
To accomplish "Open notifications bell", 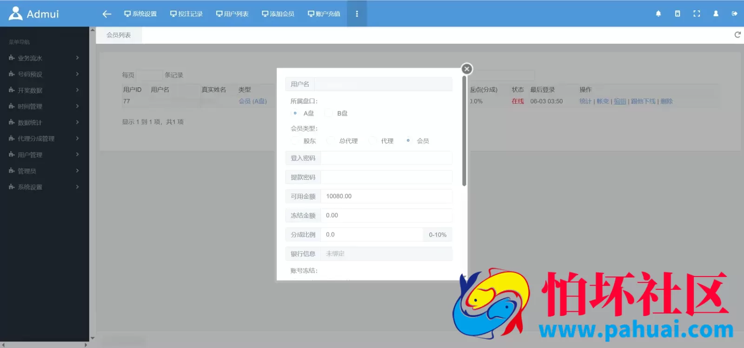I will [x=658, y=13].
